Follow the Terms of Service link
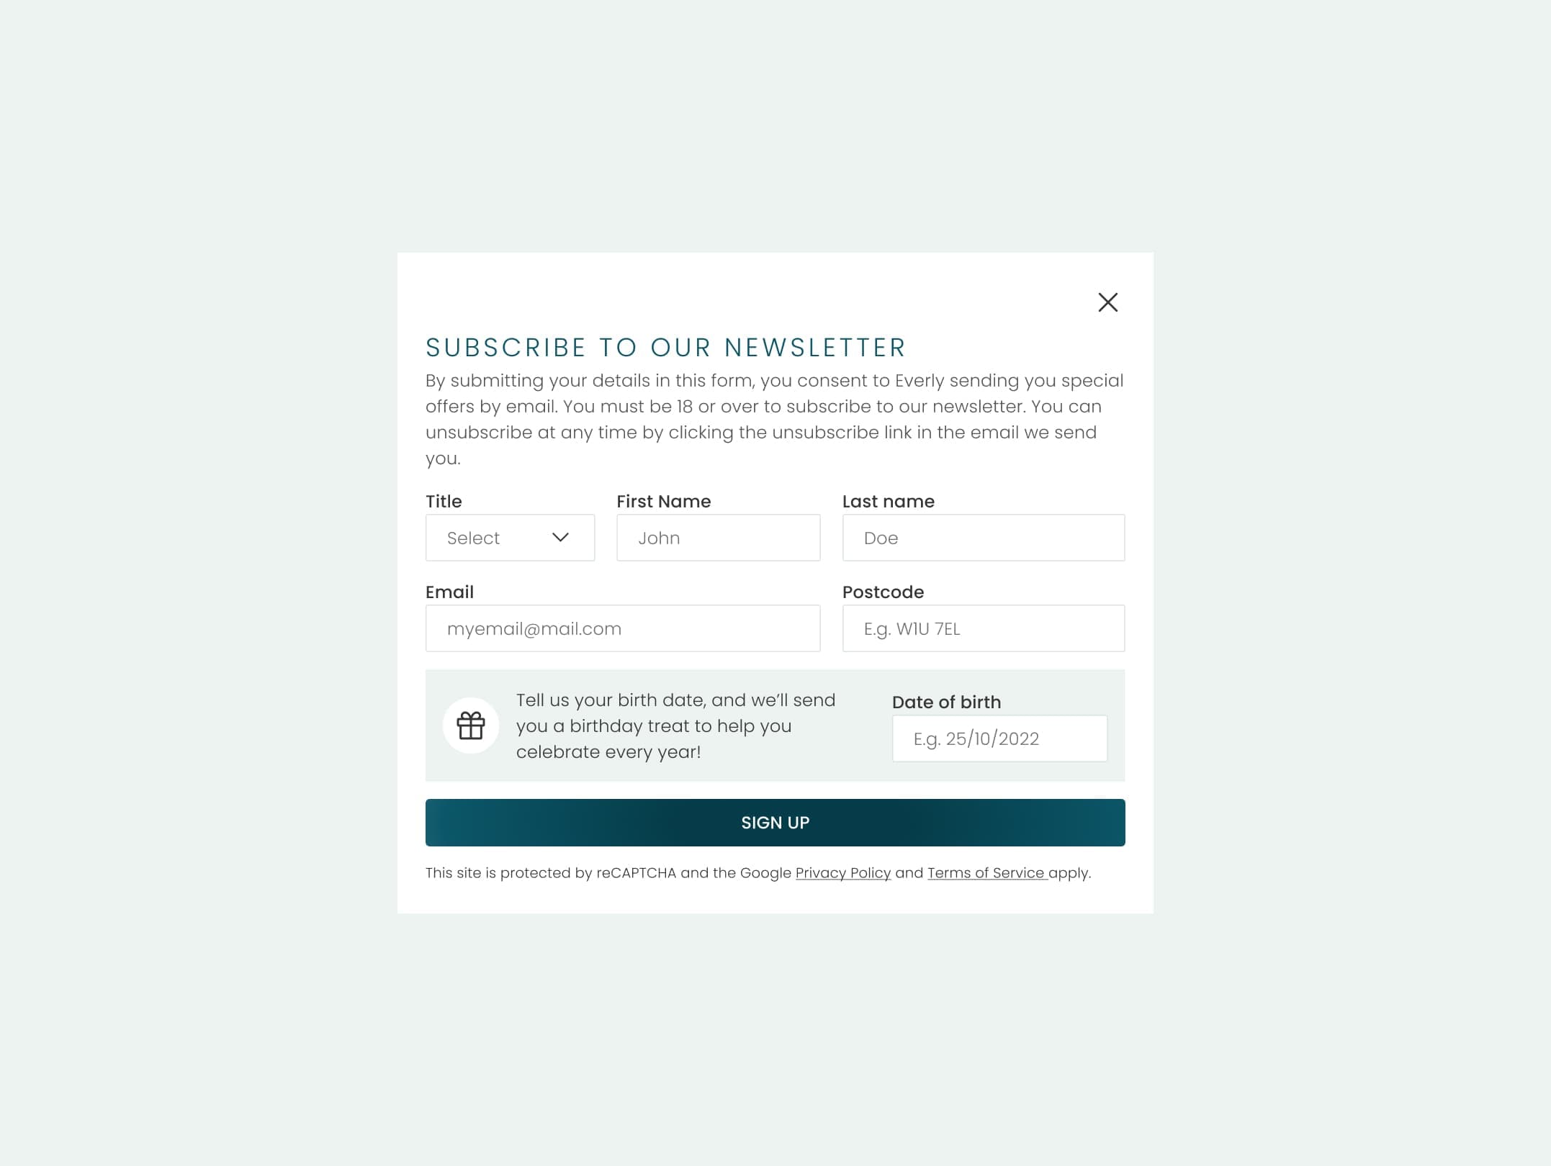The image size is (1551, 1166). pos(985,873)
